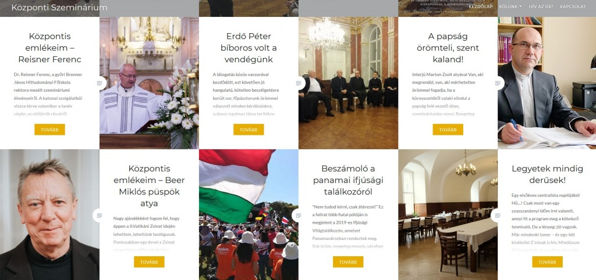Click Tovább under Legyetek mindig derűsek article
The height and width of the screenshot is (280, 596).
coord(547,262)
